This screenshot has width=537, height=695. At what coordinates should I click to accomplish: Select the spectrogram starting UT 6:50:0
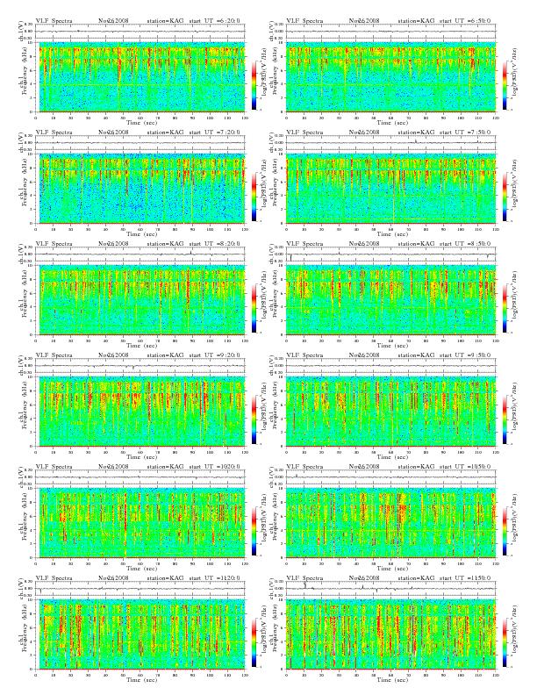[390, 76]
